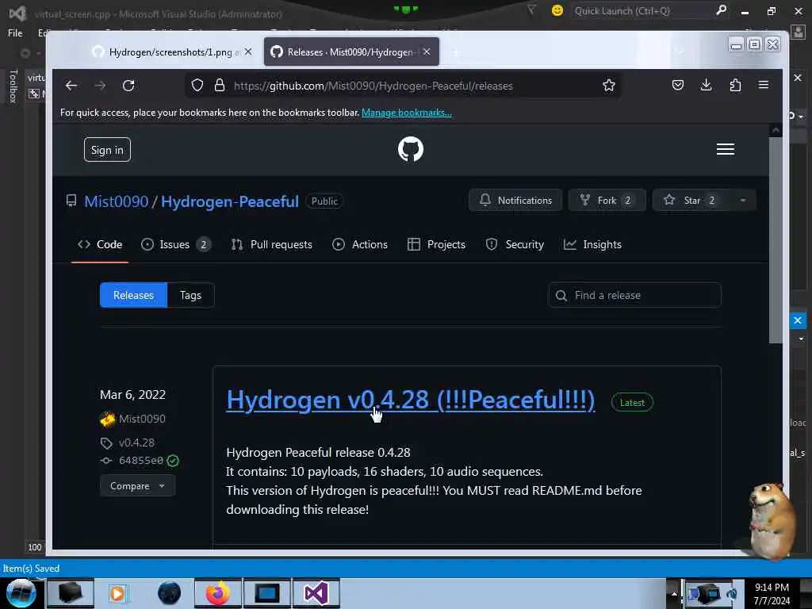Click the Visual Studio filter funnel icon
This screenshot has height=609, width=812.
pos(531,10)
